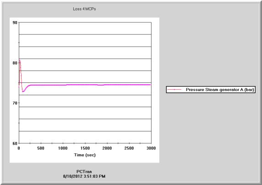Click the pink legend line marker
Screen dimensions: 262x185
pyautogui.click(x=174, y=90)
